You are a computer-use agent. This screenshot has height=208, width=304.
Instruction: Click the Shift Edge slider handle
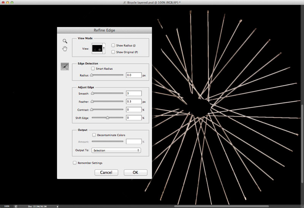[x=108, y=118]
